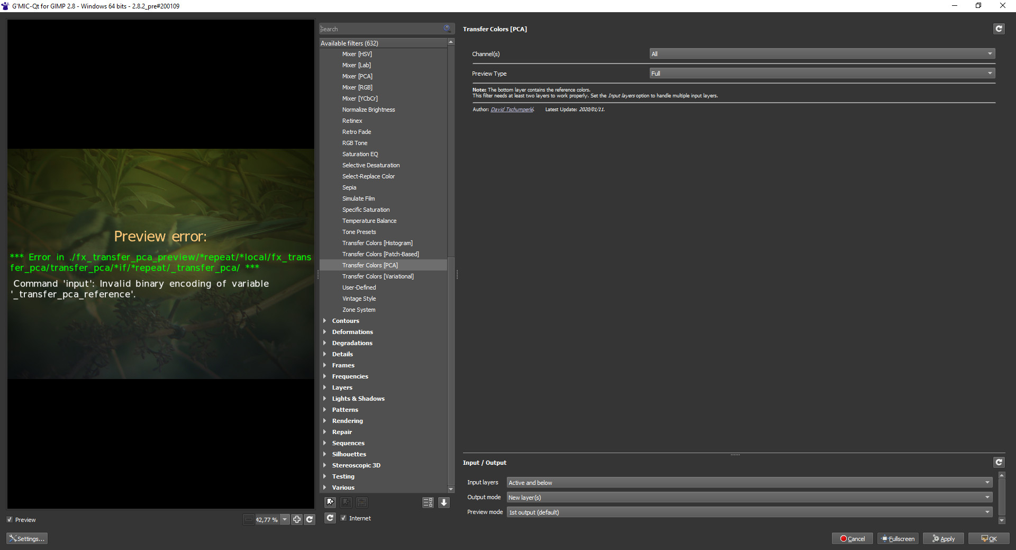1016x550 pixels.
Task: Click reset zoom icon under the preview
Action: point(310,519)
